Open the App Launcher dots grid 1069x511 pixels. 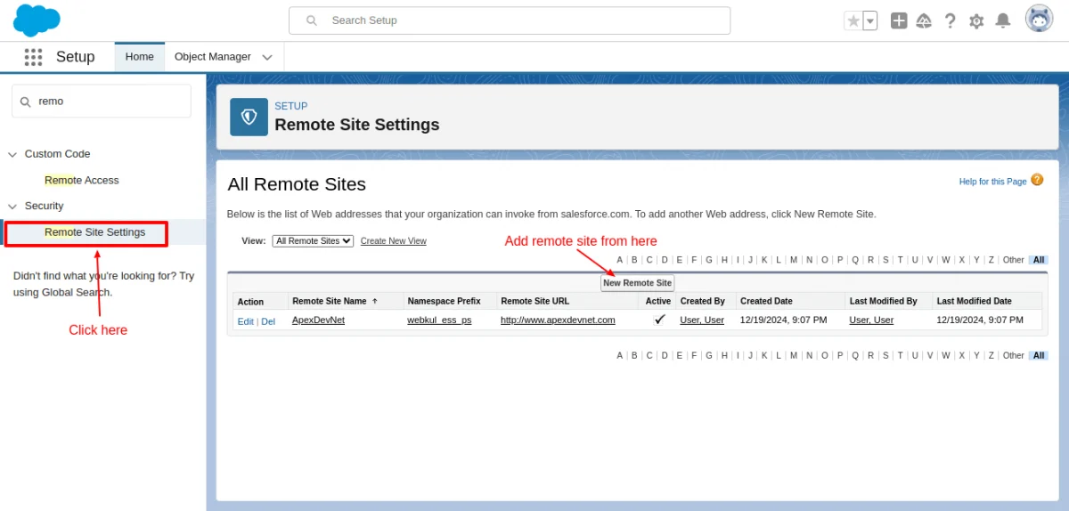click(33, 57)
